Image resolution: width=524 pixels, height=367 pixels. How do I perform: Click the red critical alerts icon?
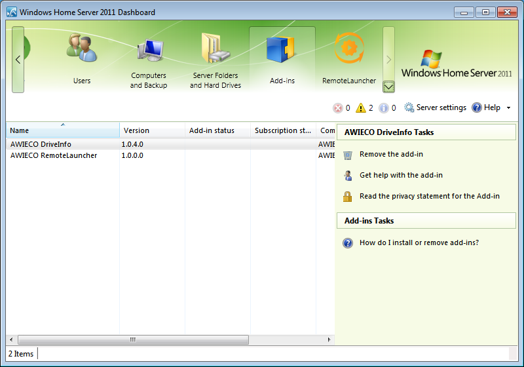338,108
